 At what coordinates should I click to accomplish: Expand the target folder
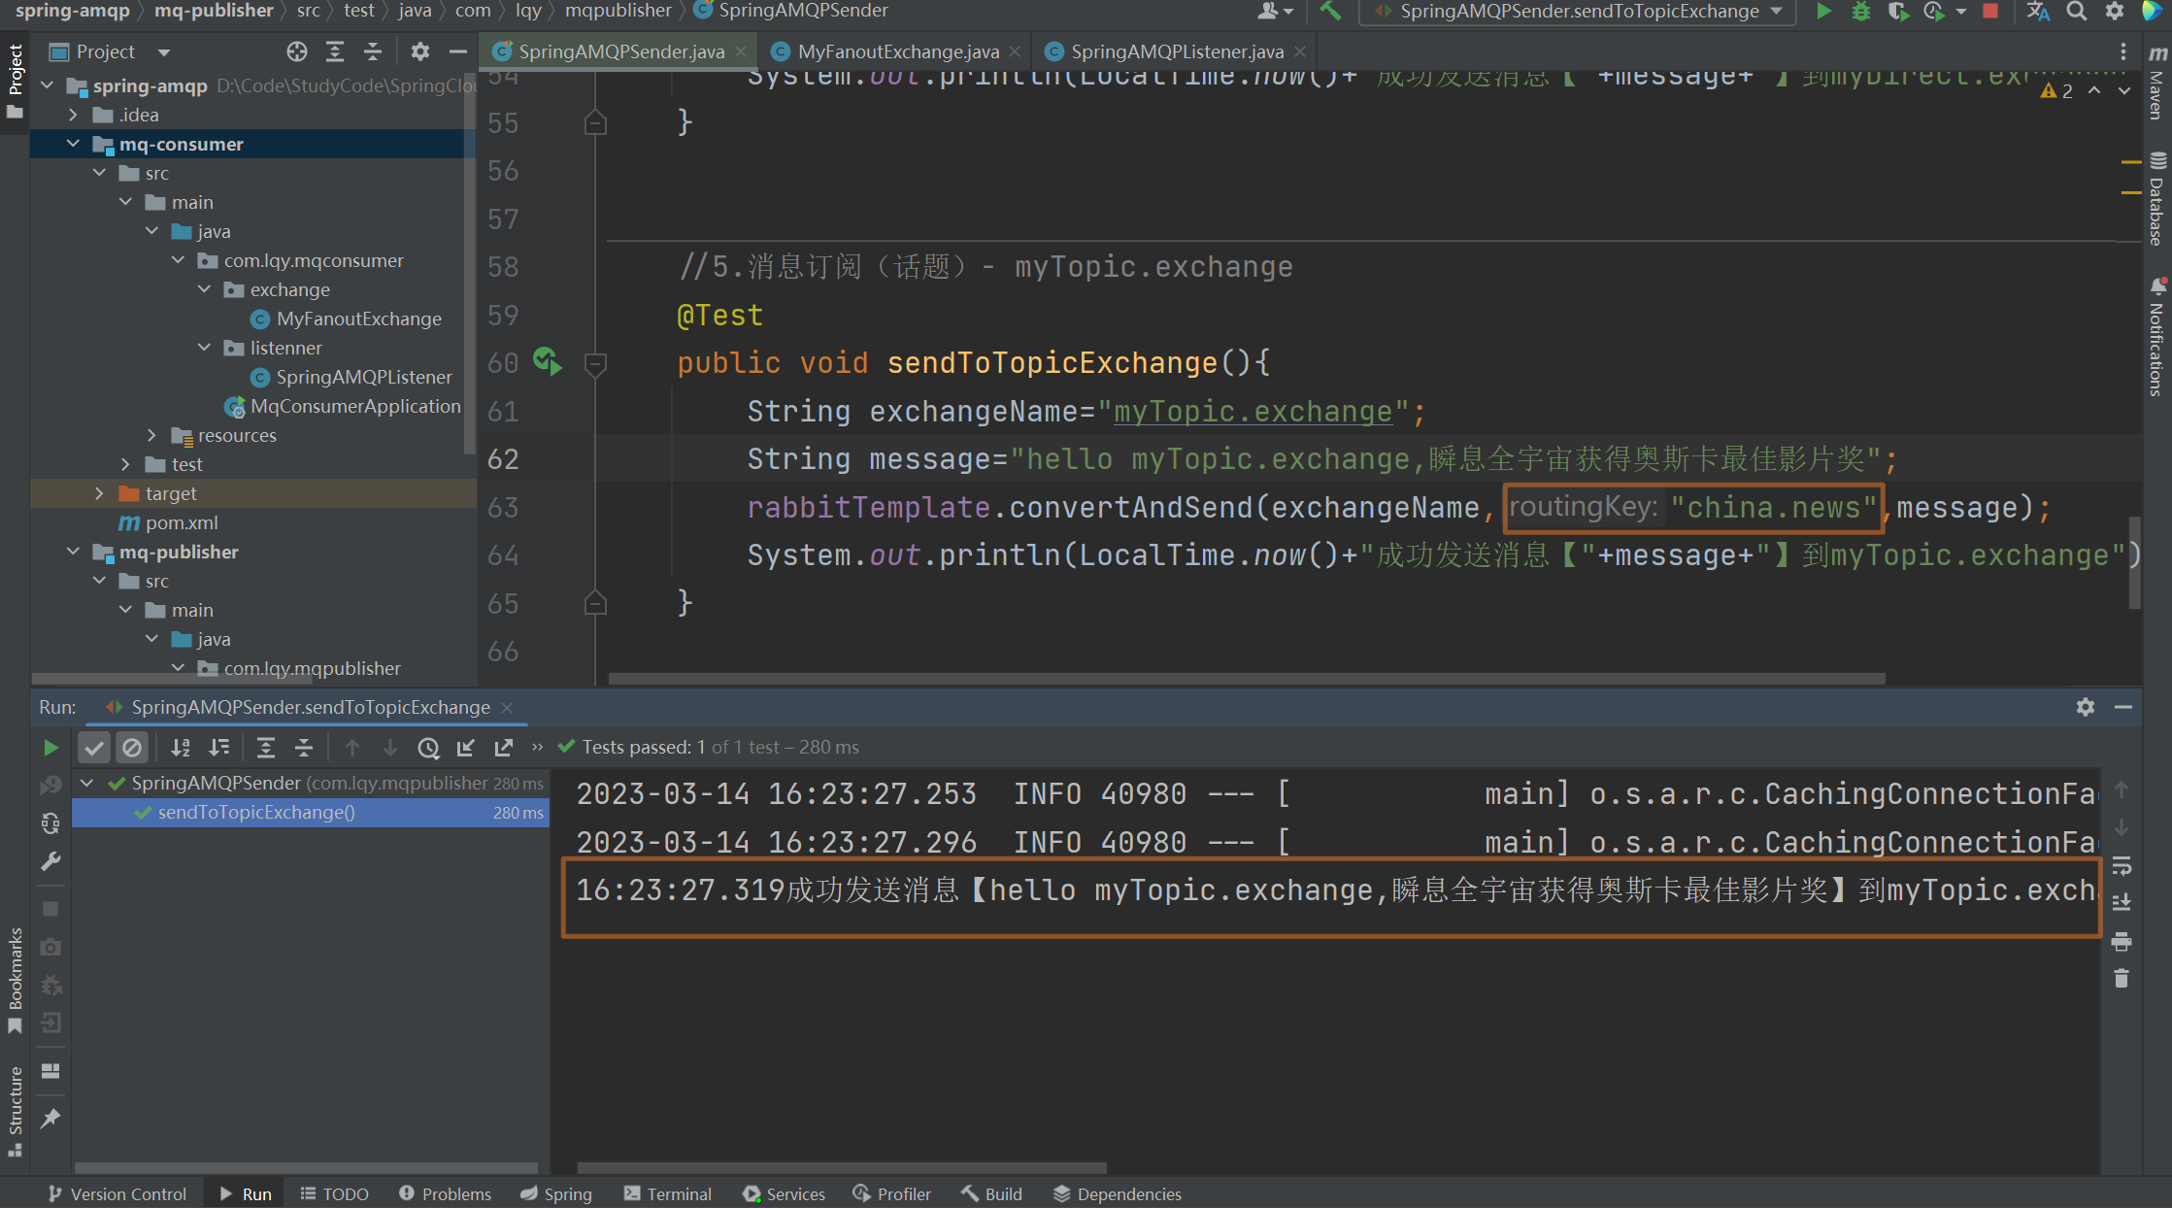100,493
